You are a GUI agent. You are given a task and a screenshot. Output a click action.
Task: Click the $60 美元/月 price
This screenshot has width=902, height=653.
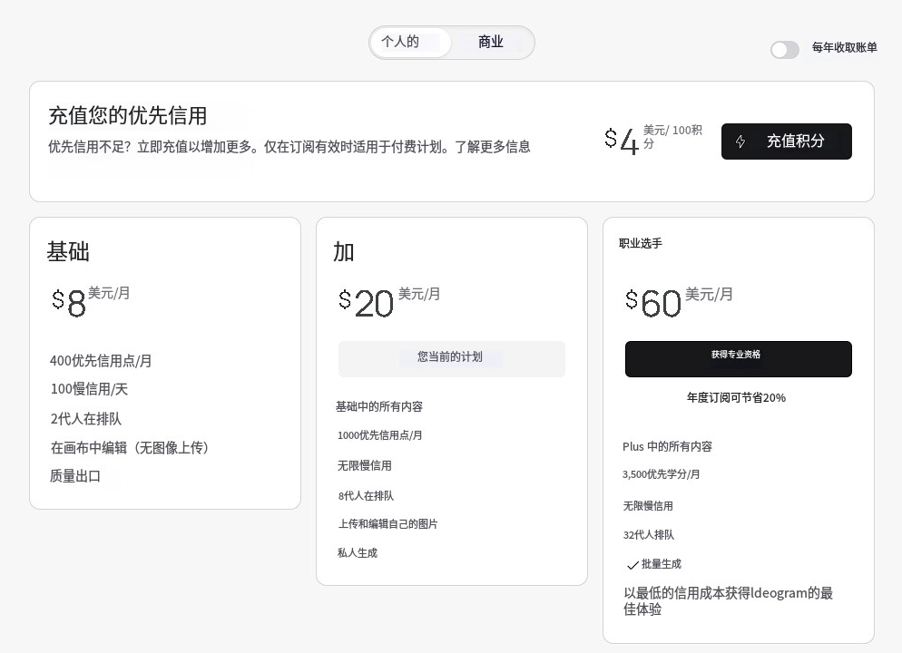click(679, 301)
